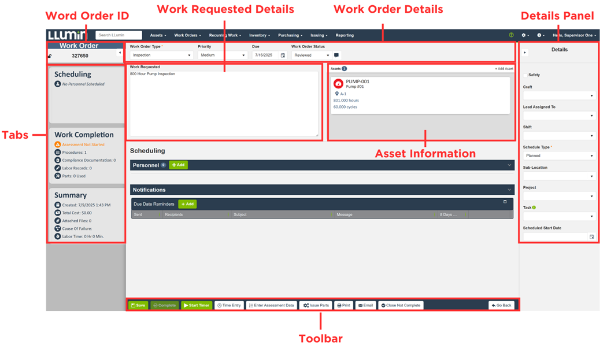Click the Add Asset link

(504, 69)
